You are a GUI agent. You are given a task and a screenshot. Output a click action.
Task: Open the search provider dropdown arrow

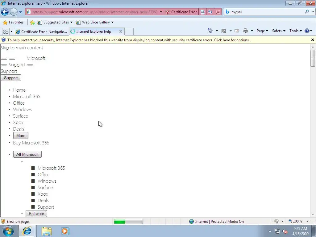[313, 12]
